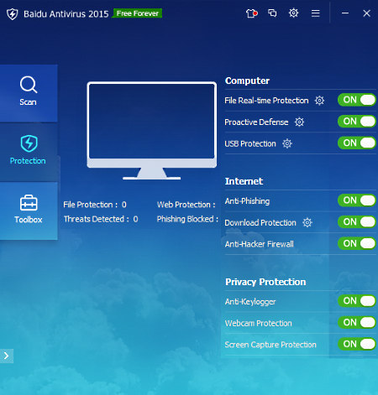
Task: Click the computer monitor illustration
Action: point(152,131)
